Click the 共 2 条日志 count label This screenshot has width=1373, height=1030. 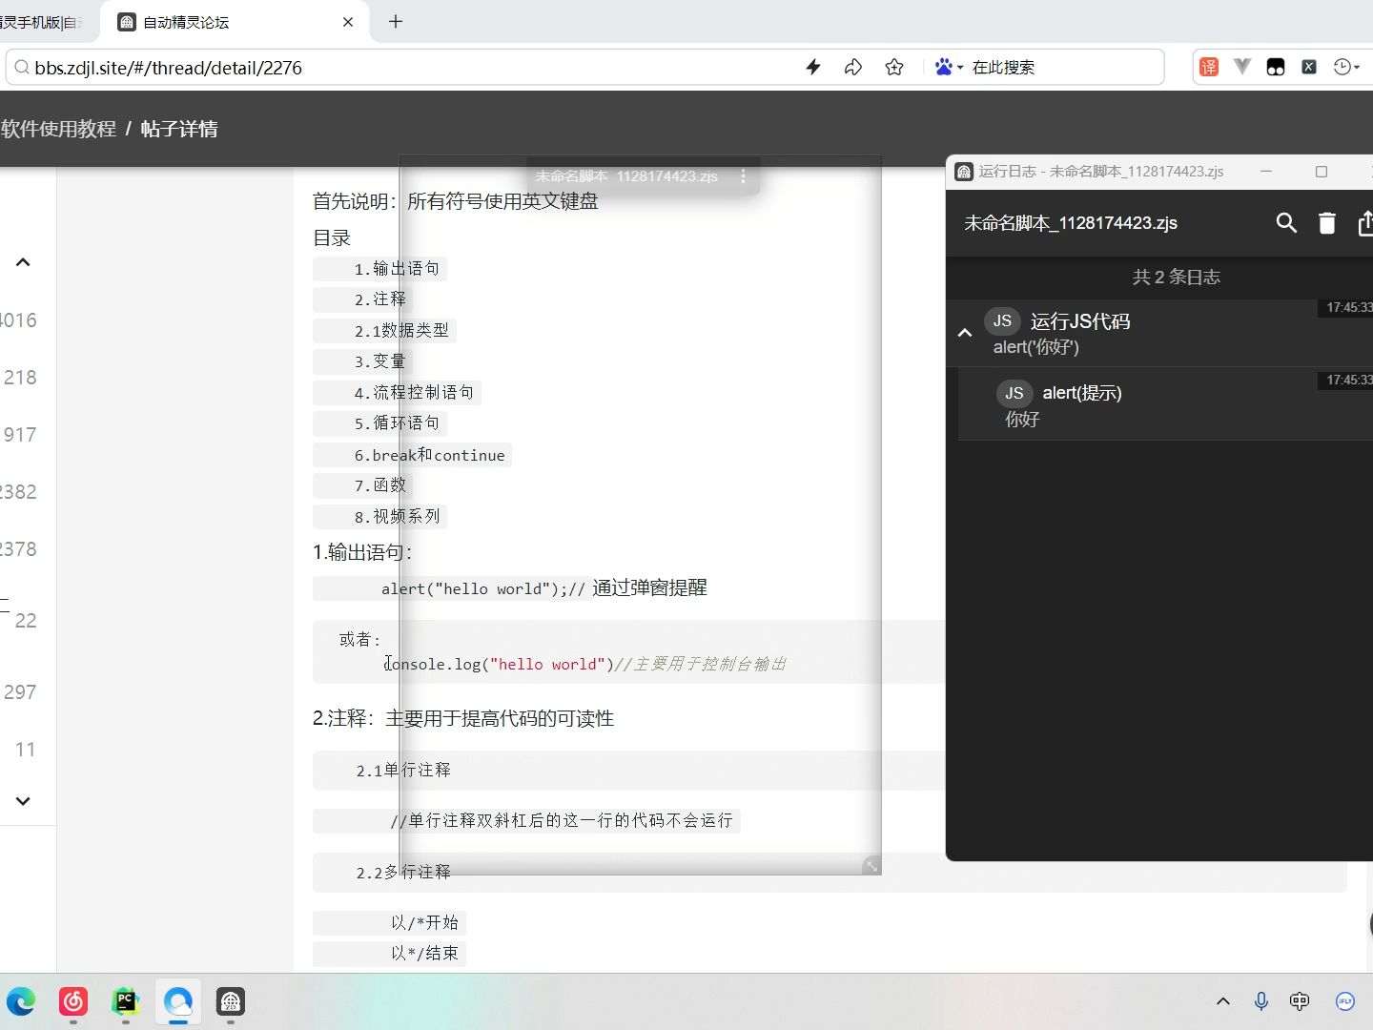click(1176, 278)
